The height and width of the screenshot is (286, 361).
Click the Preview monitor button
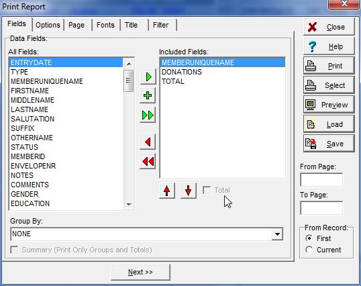pyautogui.click(x=329, y=105)
